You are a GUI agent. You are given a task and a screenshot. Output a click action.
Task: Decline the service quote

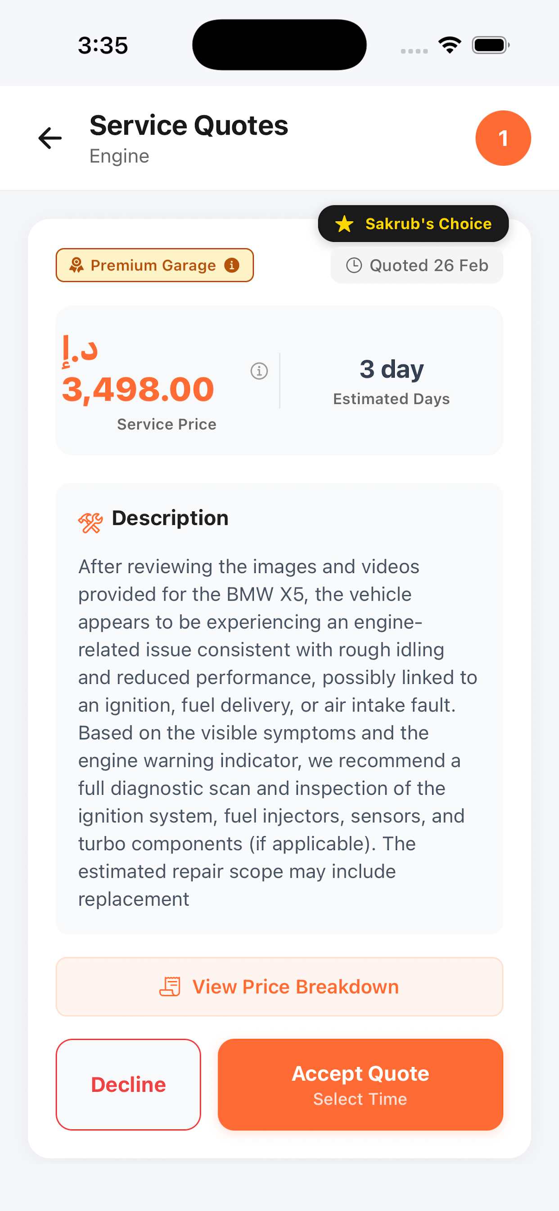(x=128, y=1084)
